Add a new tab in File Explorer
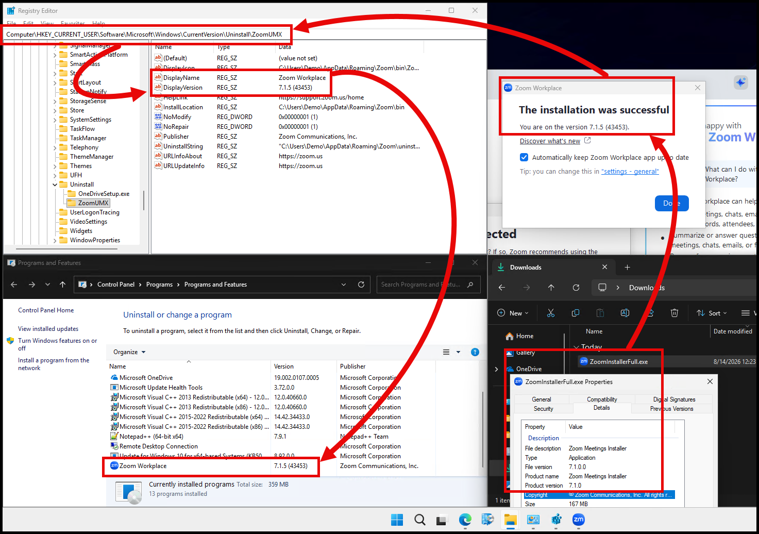The width and height of the screenshot is (759, 534). tap(627, 267)
